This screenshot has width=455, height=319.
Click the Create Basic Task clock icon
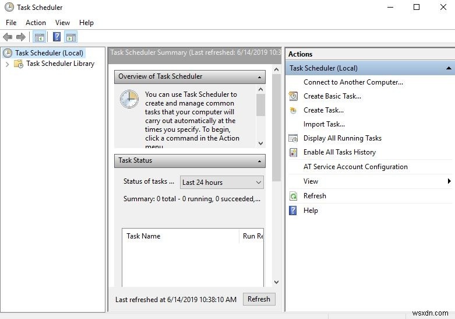[293, 96]
